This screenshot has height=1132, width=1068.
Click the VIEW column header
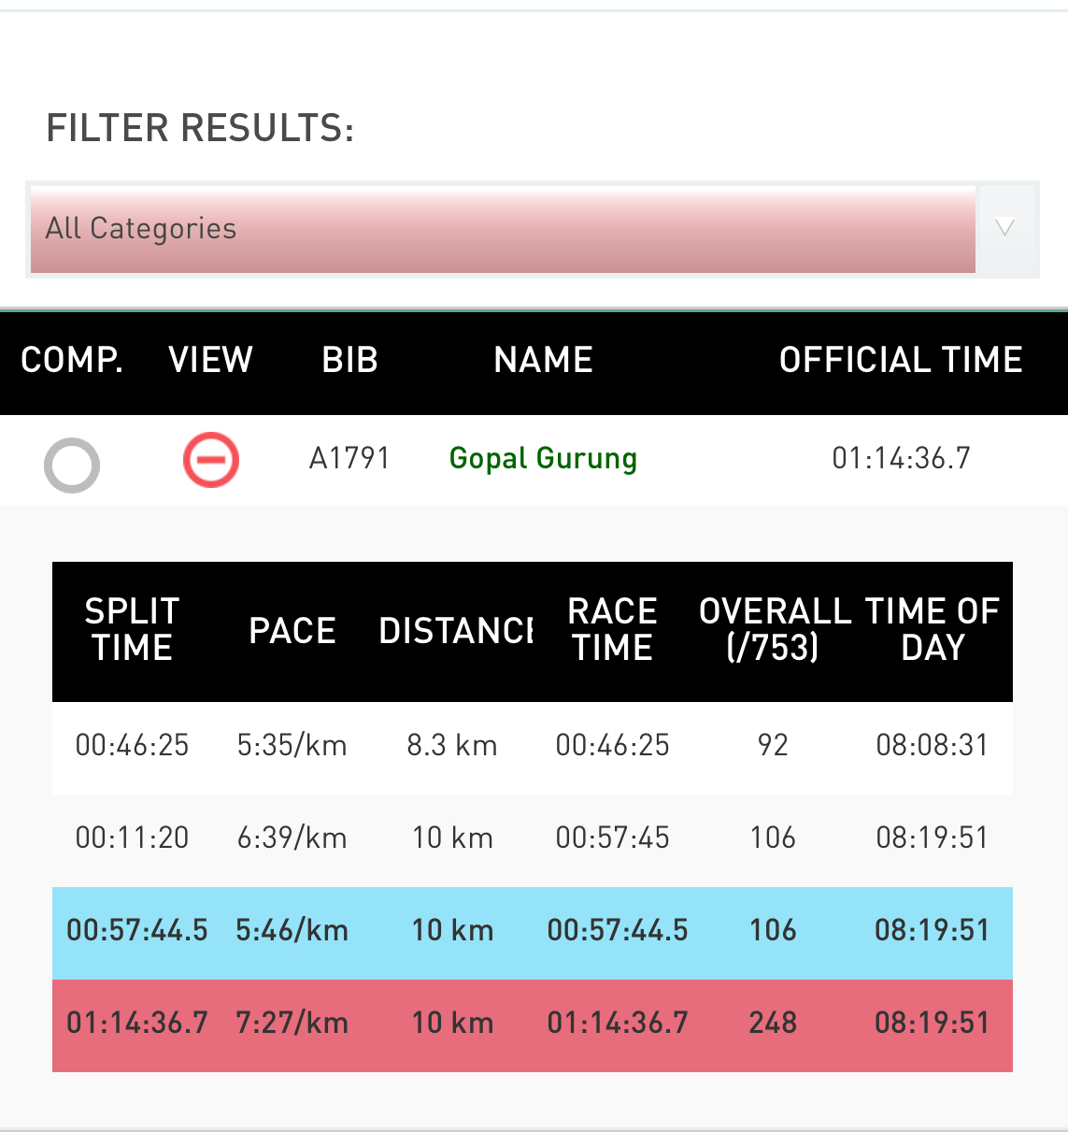tap(211, 360)
